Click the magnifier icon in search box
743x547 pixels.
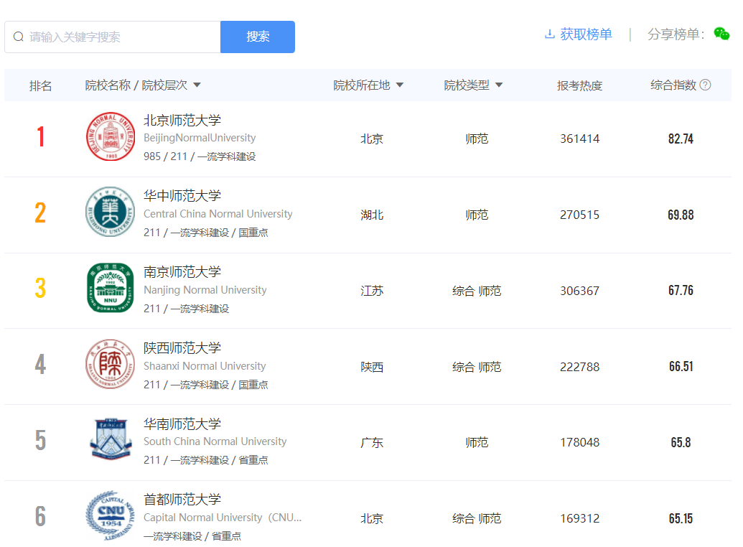(19, 37)
